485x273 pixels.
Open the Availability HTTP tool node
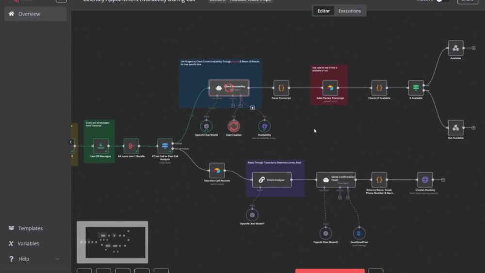coord(264,126)
